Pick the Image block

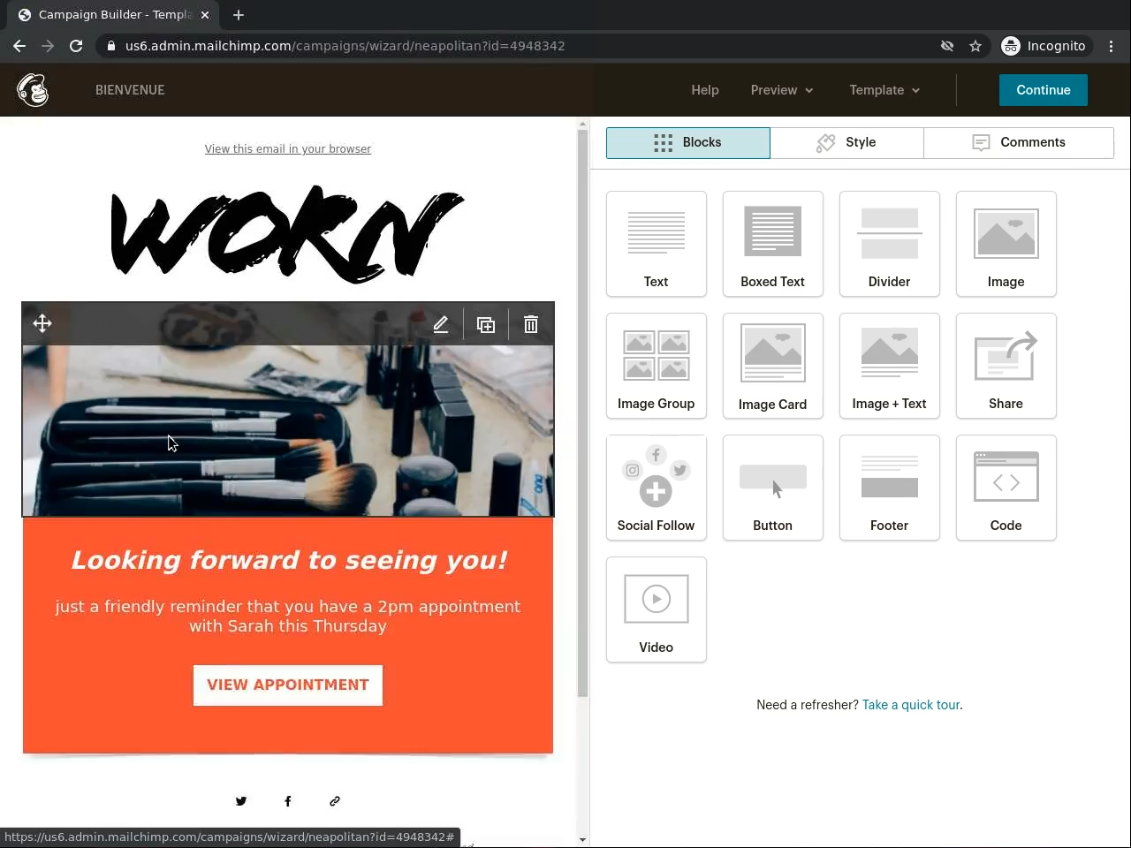[1006, 244]
